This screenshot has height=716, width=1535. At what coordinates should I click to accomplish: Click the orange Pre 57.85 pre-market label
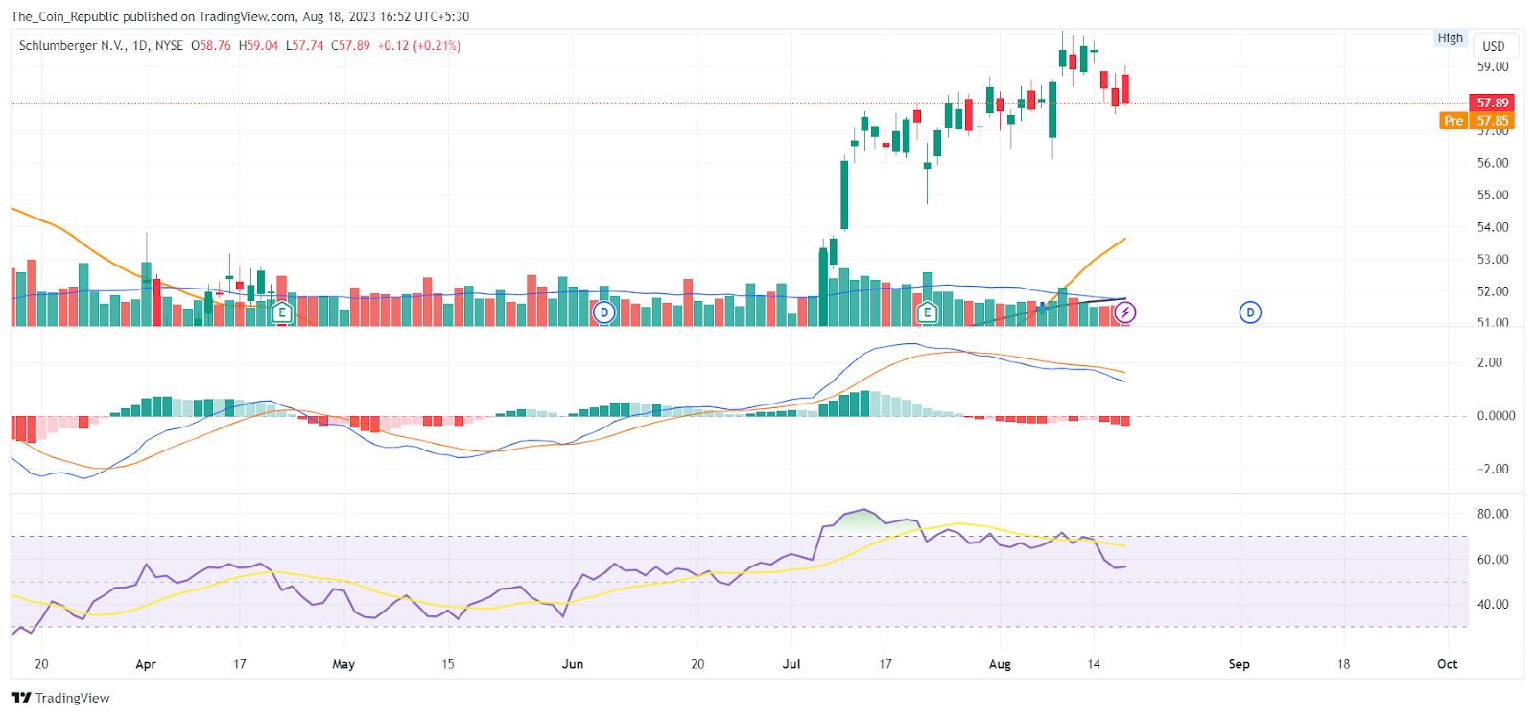[x=1477, y=121]
